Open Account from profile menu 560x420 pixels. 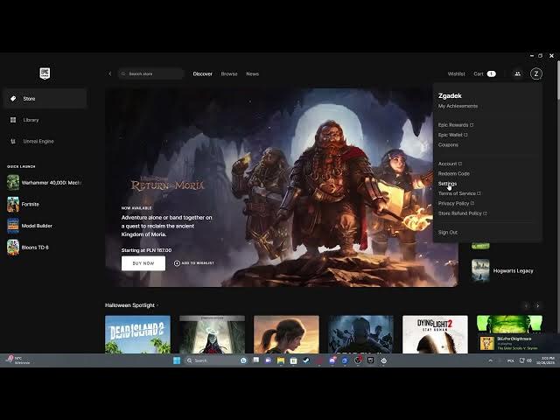(x=450, y=164)
